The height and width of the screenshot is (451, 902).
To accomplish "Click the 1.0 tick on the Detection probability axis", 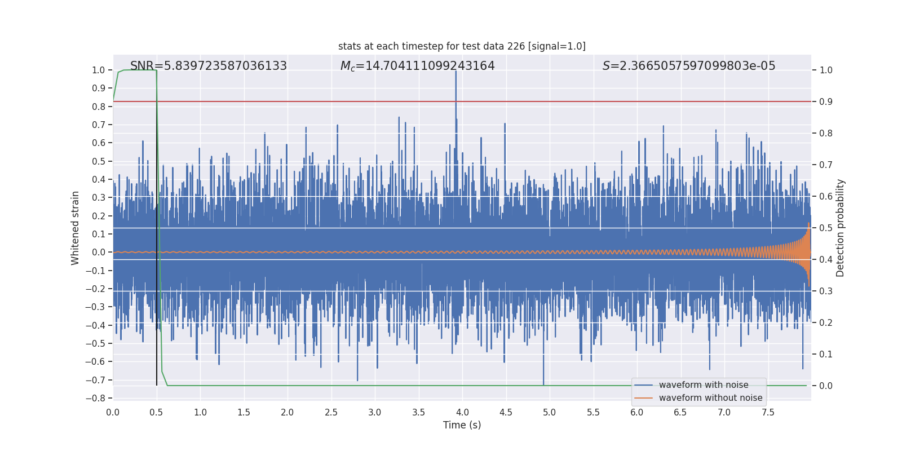I will click(826, 70).
